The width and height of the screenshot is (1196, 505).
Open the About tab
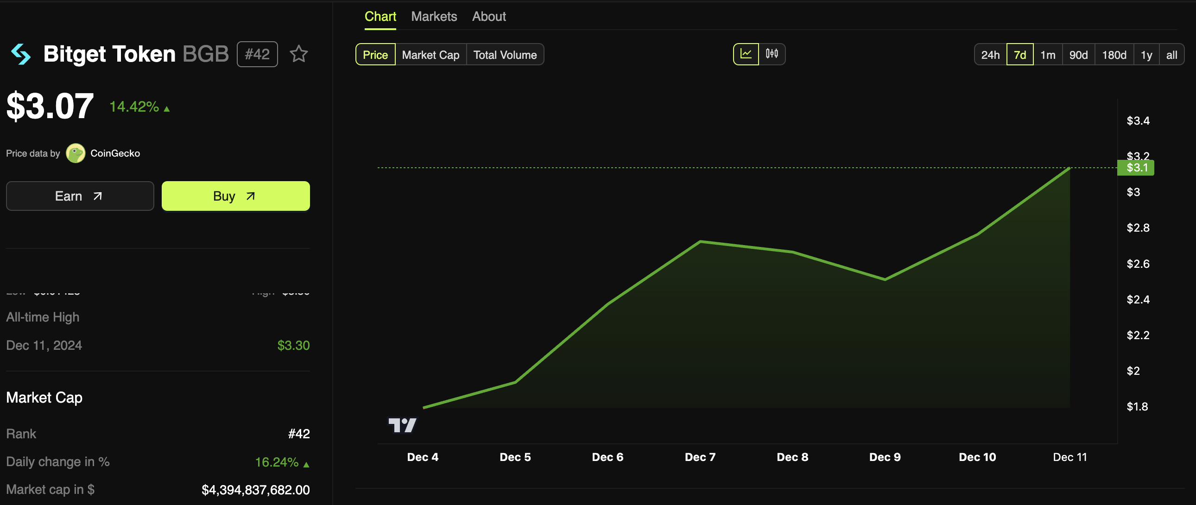tap(488, 17)
